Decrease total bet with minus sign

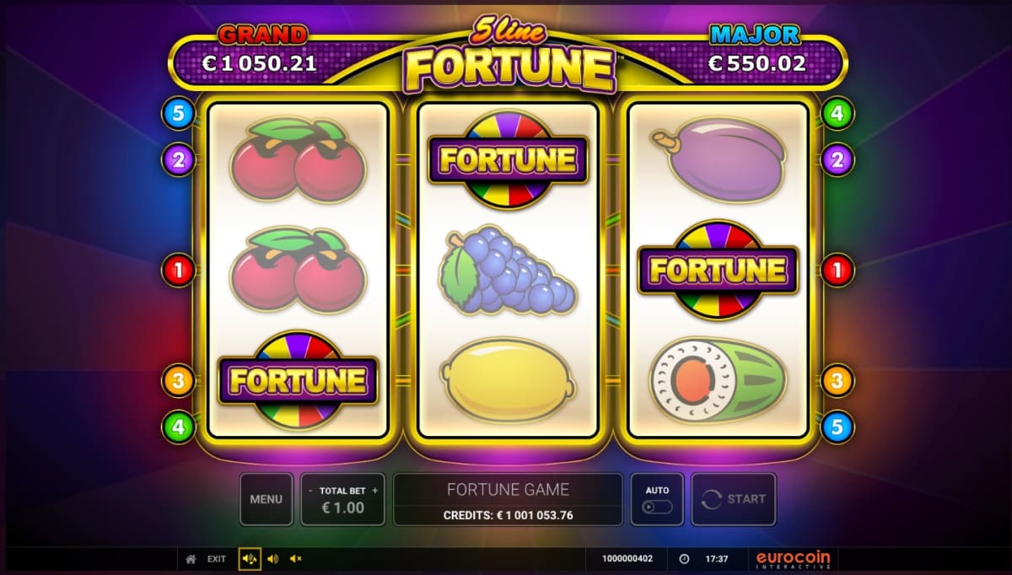[x=310, y=490]
